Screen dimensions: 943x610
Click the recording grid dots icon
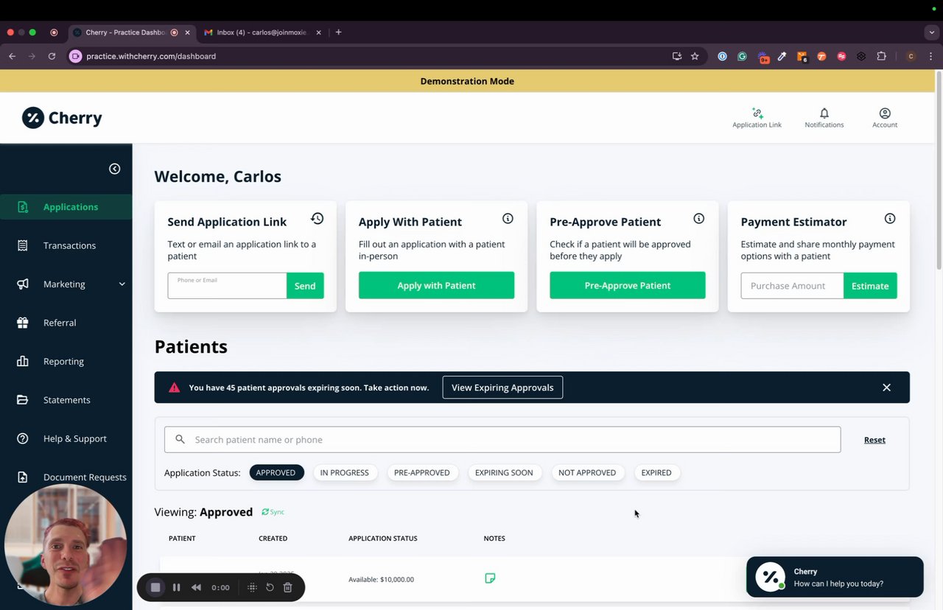tap(252, 587)
